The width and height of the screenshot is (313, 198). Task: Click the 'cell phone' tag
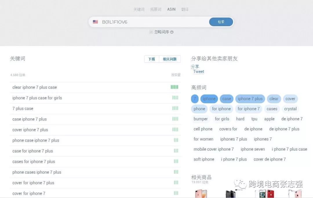click(203, 129)
